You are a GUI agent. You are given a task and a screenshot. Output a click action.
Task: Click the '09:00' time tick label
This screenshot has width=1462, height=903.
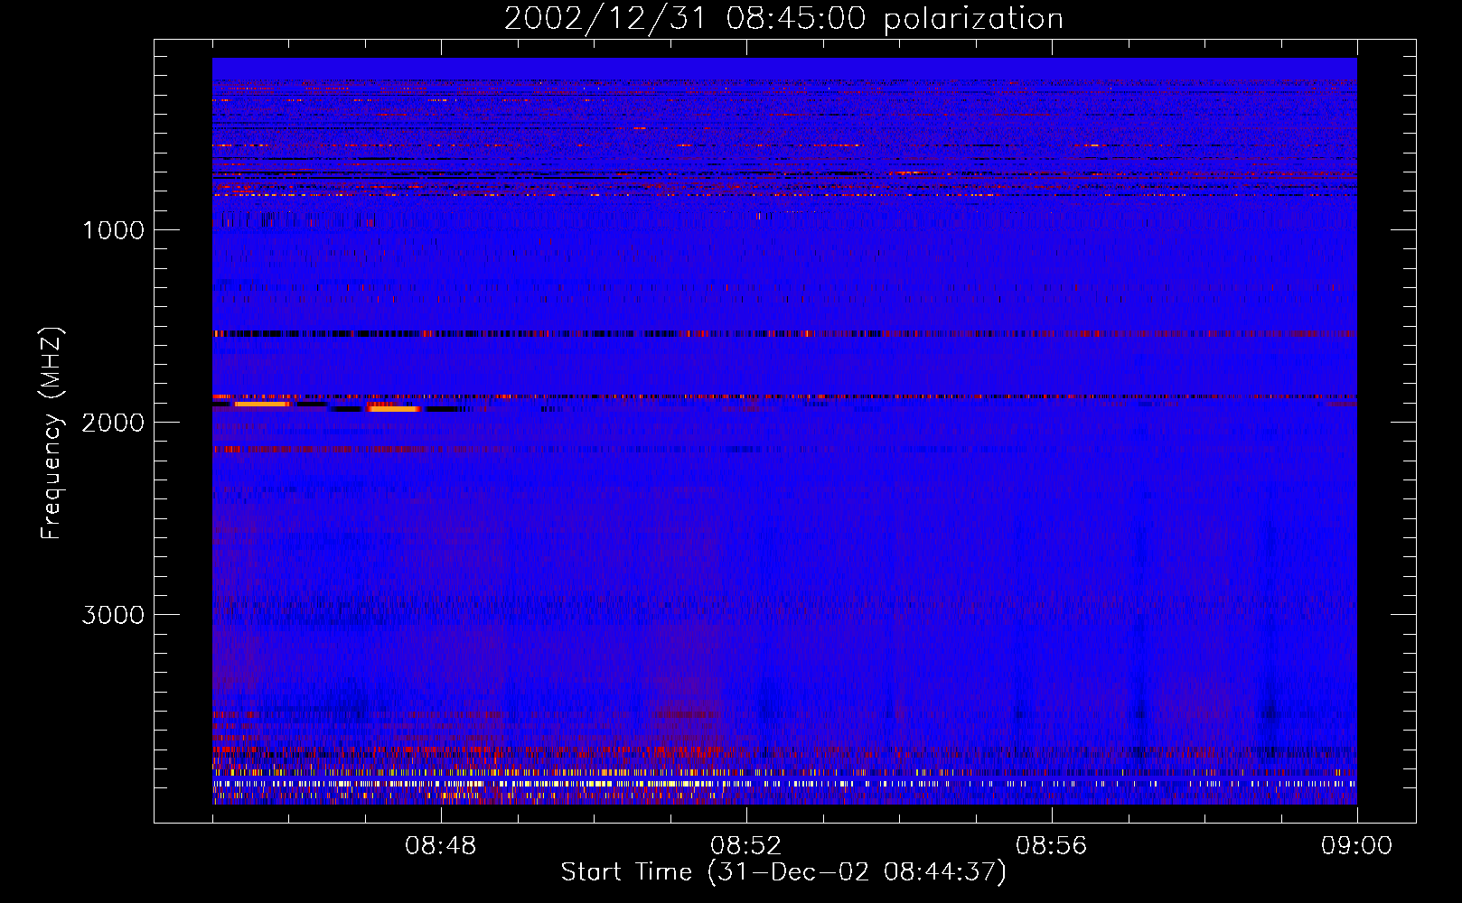tap(1357, 846)
